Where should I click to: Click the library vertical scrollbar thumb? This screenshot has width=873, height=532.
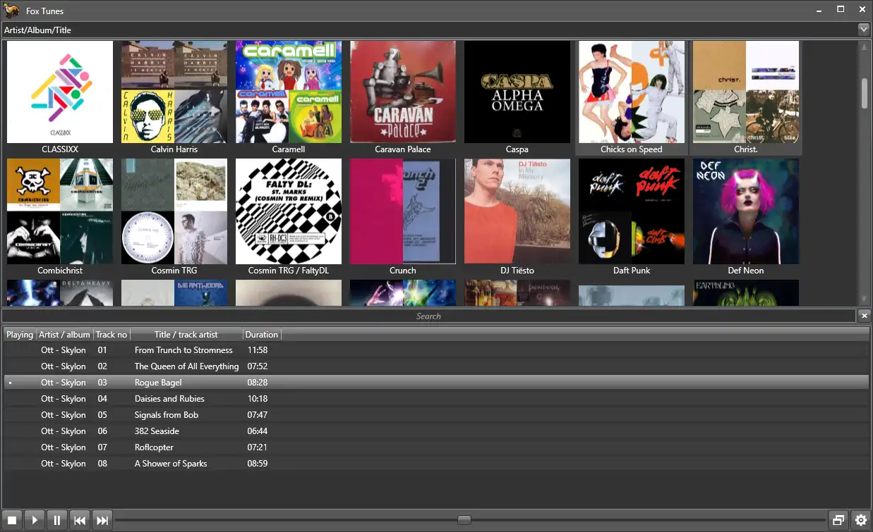click(865, 93)
